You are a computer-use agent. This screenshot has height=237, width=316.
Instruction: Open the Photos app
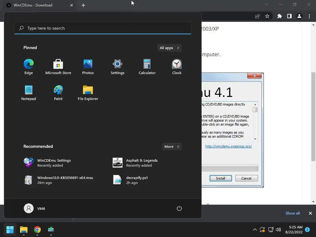pyautogui.click(x=88, y=67)
